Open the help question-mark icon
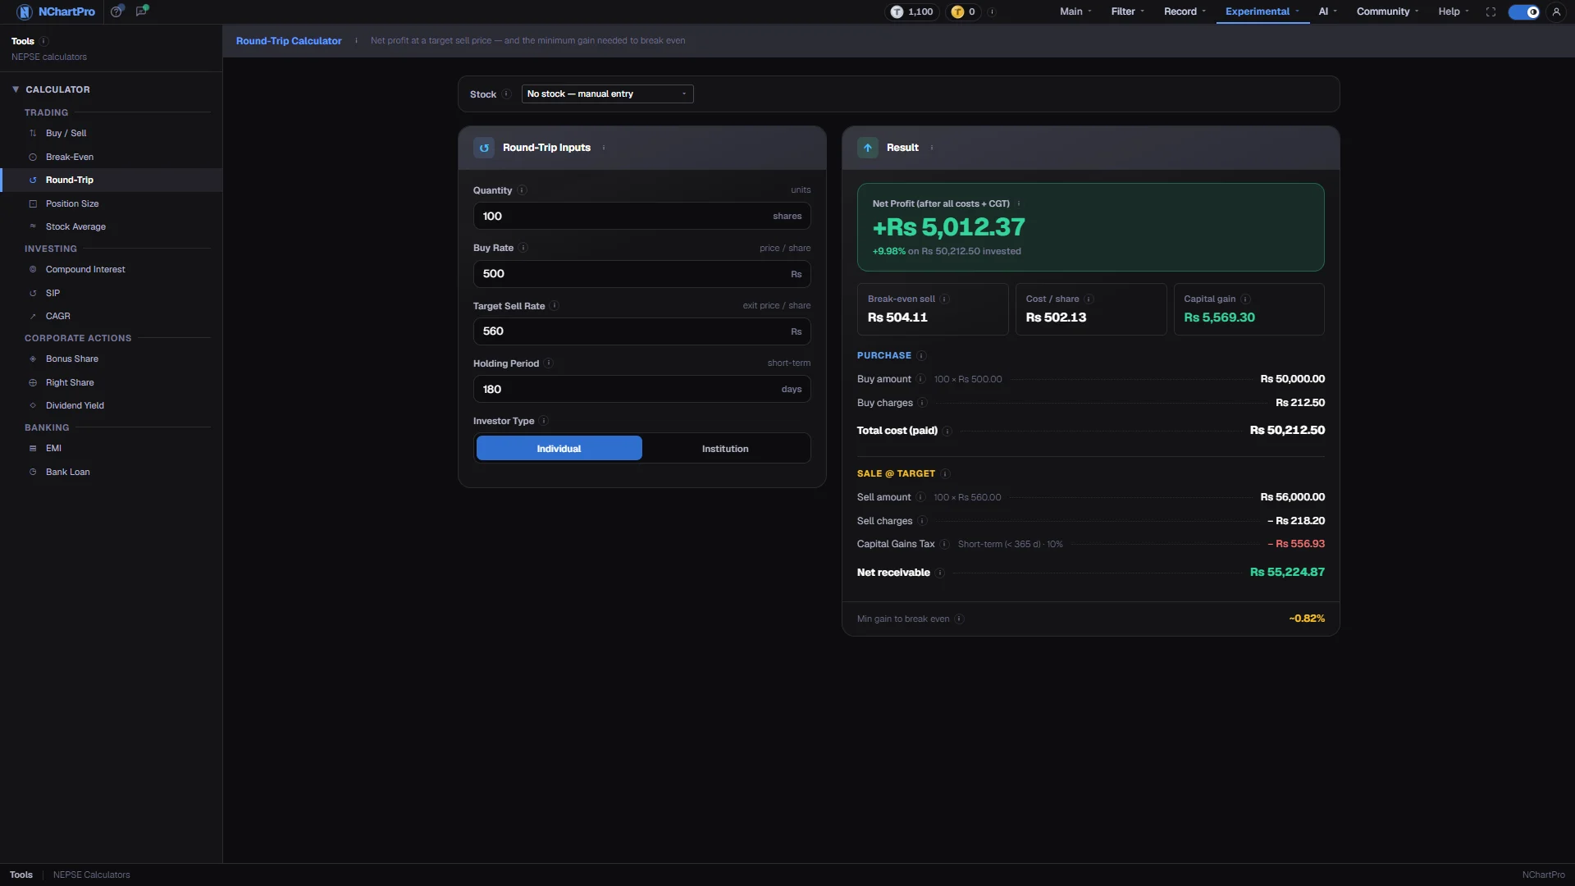Viewport: 1575px width, 886px height. [x=116, y=11]
